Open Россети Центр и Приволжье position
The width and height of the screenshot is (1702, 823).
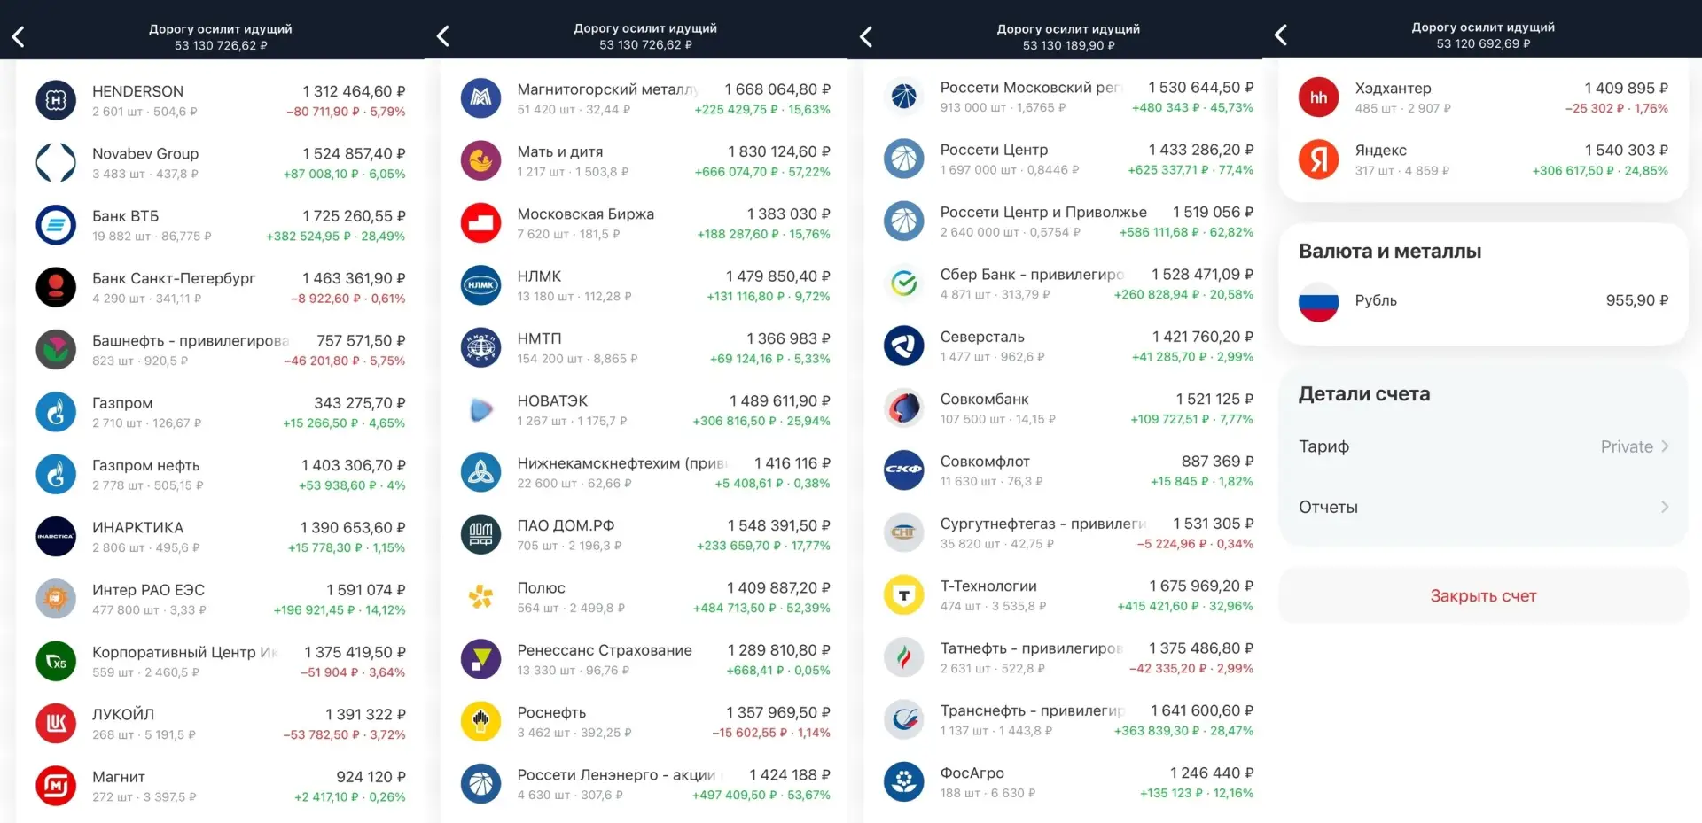[1068, 221]
